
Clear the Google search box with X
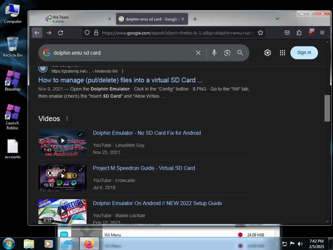(x=198, y=53)
